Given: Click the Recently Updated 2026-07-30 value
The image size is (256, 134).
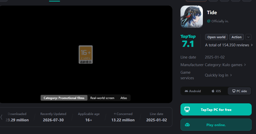Looking at the screenshot, I should [x=53, y=120].
